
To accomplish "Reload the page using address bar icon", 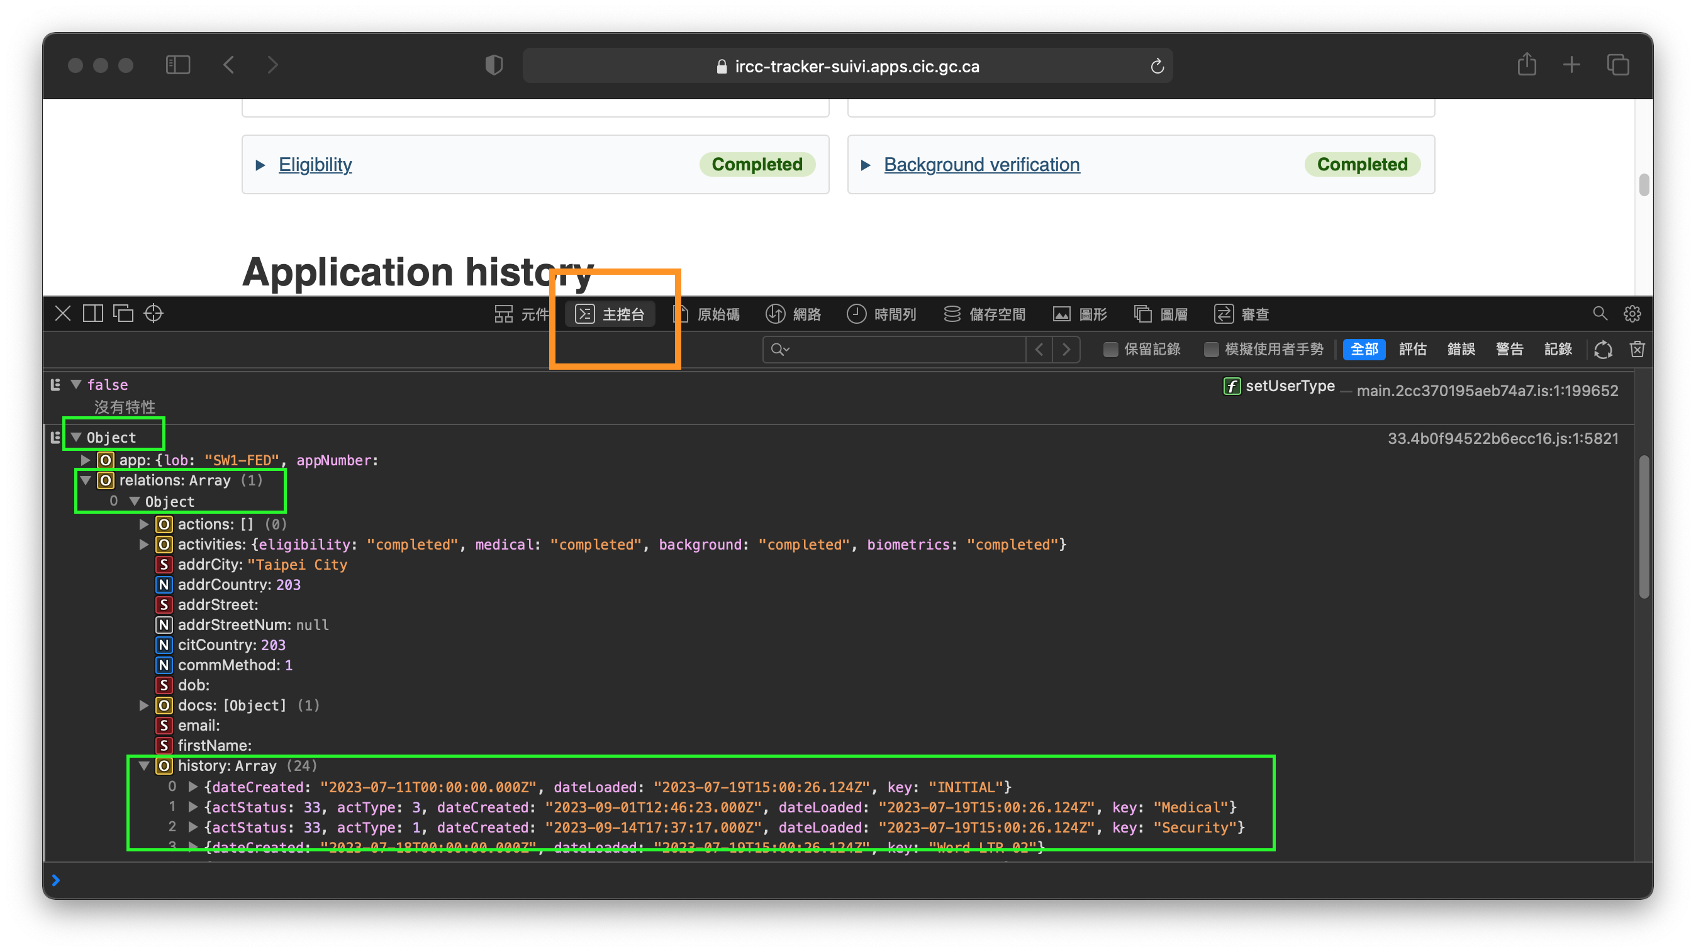I will pyautogui.click(x=1157, y=67).
